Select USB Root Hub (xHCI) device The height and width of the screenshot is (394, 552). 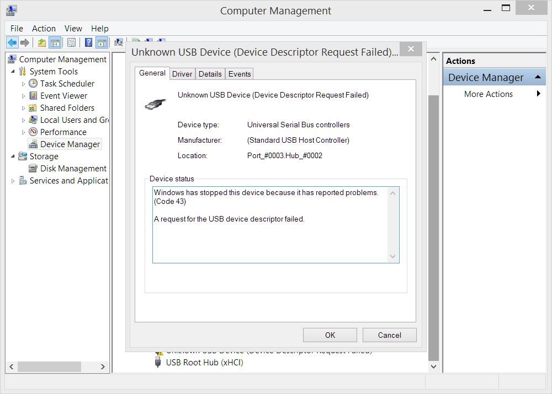(204, 363)
